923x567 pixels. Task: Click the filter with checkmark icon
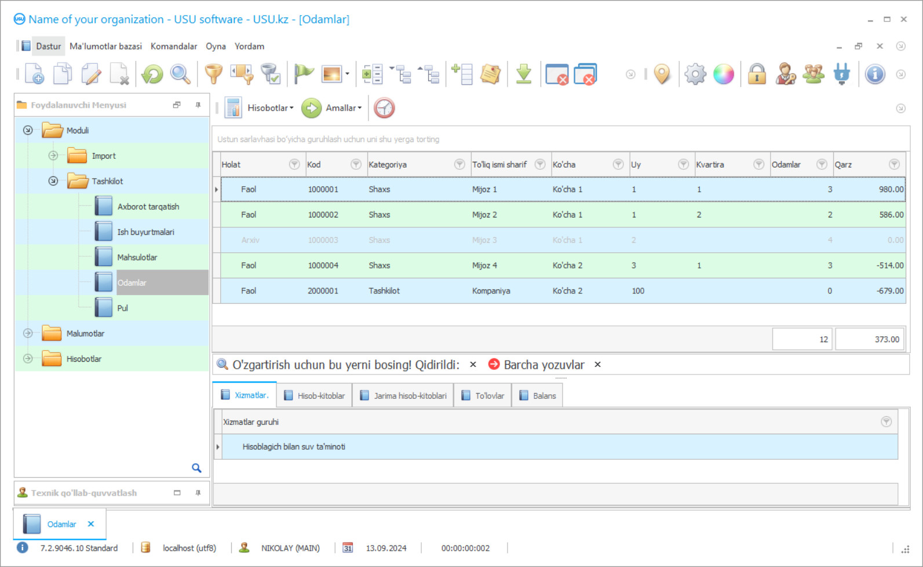point(271,74)
